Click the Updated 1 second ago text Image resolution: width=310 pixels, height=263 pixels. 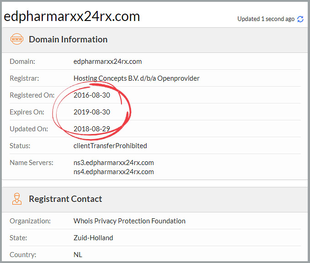[x=266, y=19]
